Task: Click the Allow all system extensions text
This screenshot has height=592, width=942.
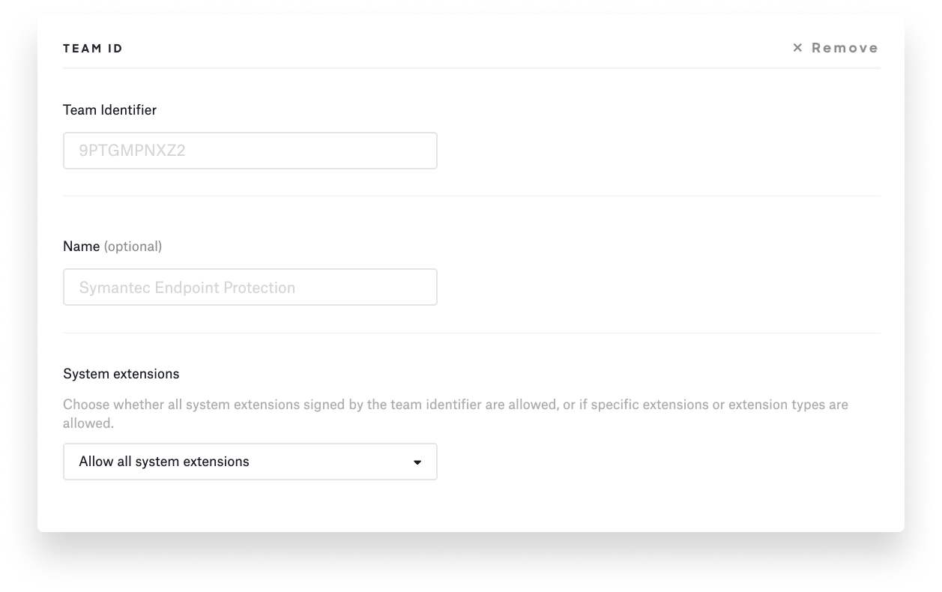Action: point(164,462)
